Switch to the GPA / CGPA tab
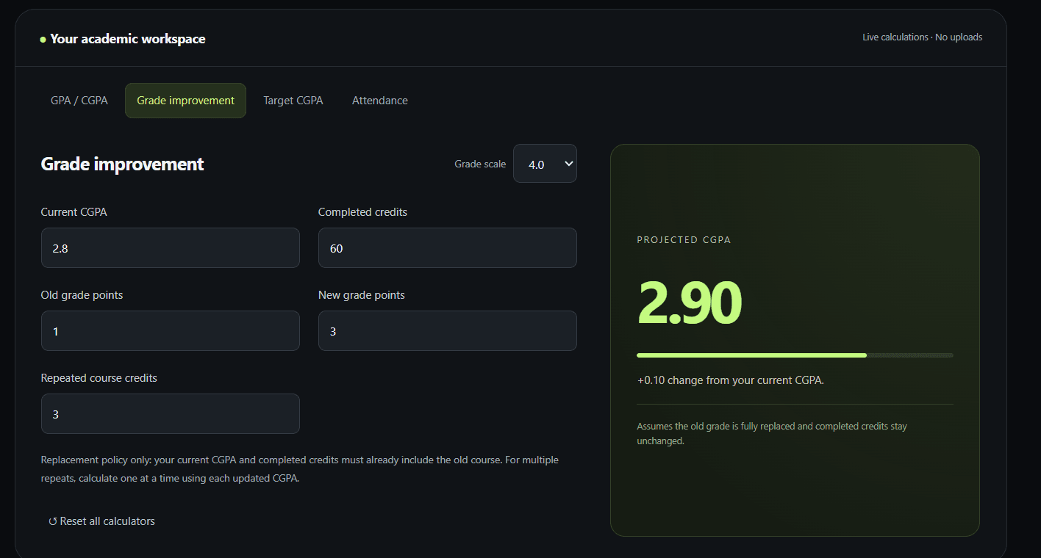1041x558 pixels. click(x=79, y=101)
